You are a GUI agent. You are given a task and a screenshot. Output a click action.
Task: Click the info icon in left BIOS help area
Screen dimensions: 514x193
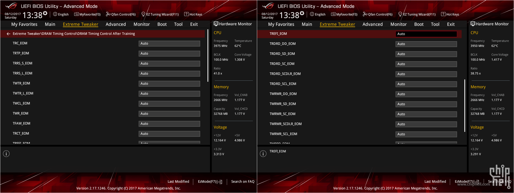(6, 154)
